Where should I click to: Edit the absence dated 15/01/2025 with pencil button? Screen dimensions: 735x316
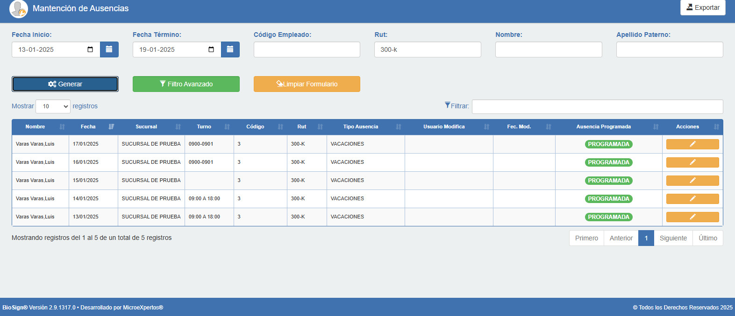point(692,181)
